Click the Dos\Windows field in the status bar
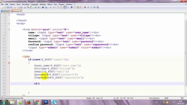Image resolution: width=187 pixels, height=105 pixels. pos(155,98)
